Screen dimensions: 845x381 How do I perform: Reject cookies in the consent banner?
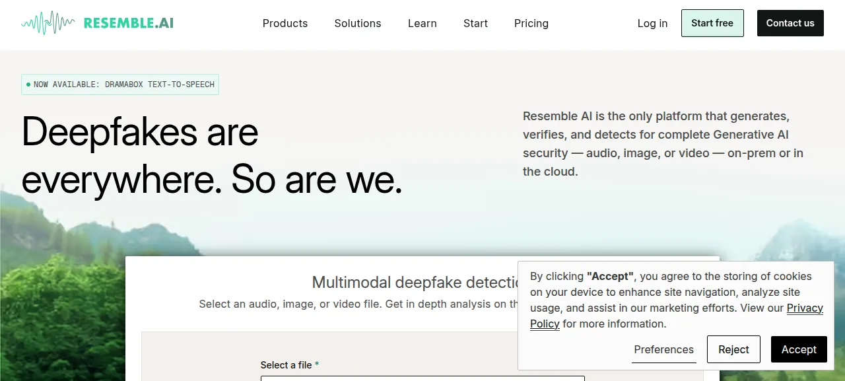(733, 349)
